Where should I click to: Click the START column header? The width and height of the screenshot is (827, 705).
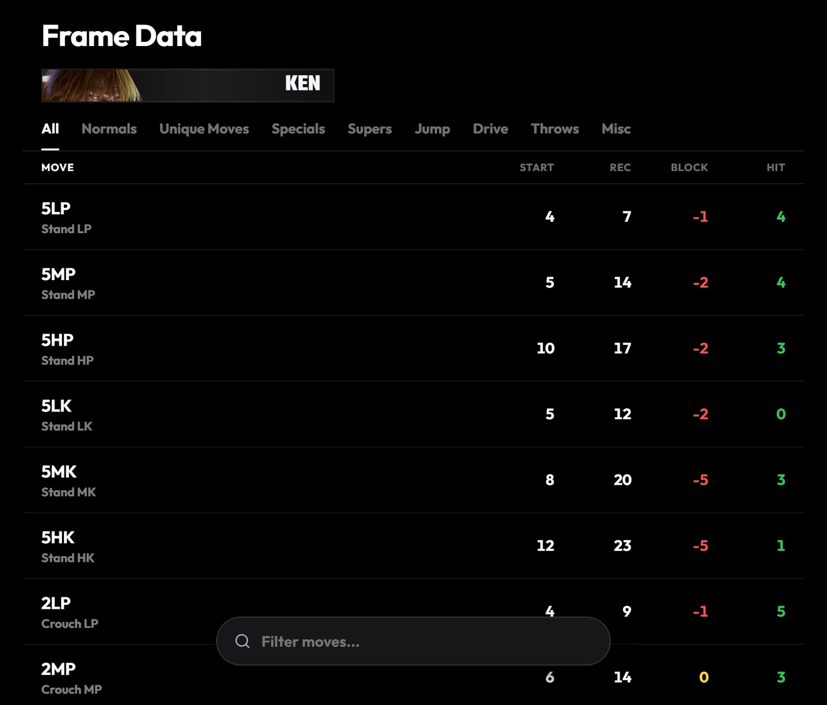click(537, 167)
